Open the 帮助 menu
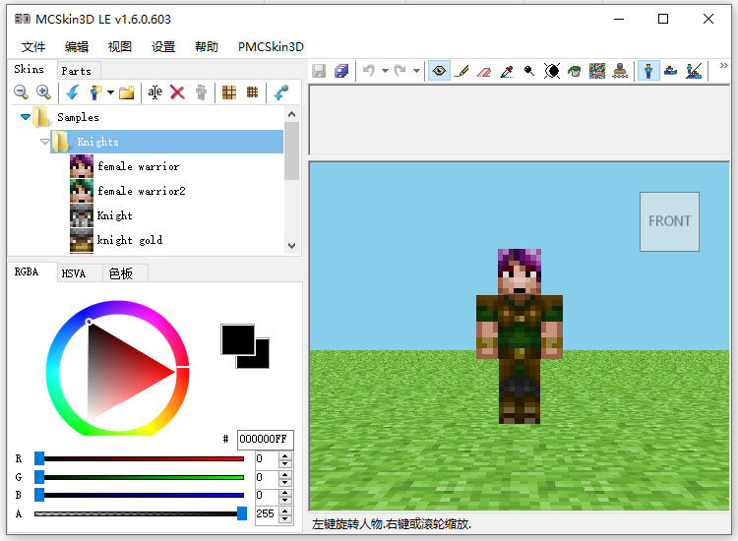This screenshot has width=738, height=541. pyautogui.click(x=207, y=46)
